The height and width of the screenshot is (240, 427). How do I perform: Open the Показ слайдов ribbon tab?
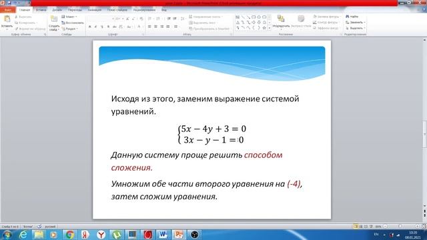[117, 10]
